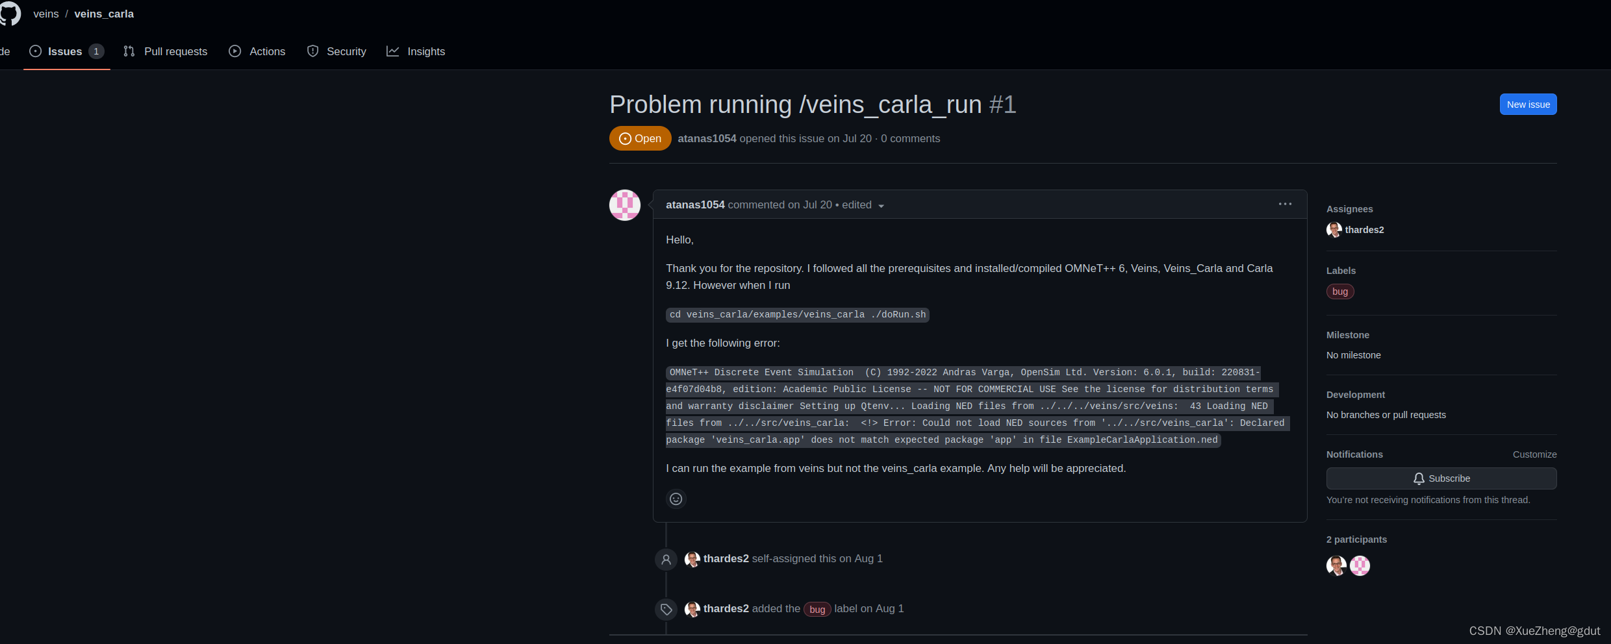This screenshot has height=644, width=1611.
Task: Click thardes2 avatar in label event
Action: pyautogui.click(x=692, y=609)
